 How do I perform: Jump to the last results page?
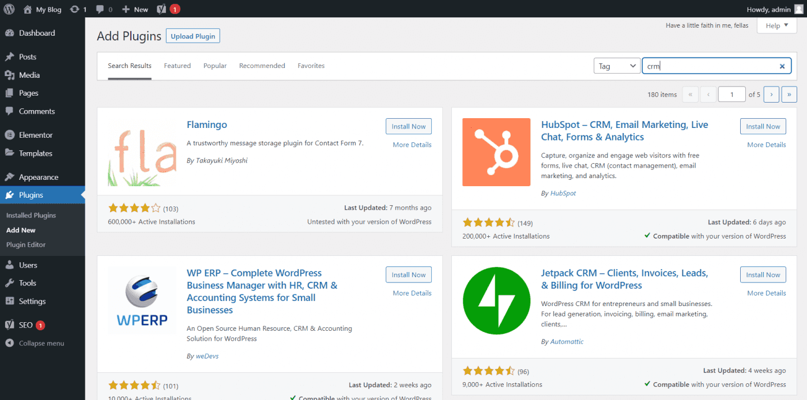click(790, 95)
